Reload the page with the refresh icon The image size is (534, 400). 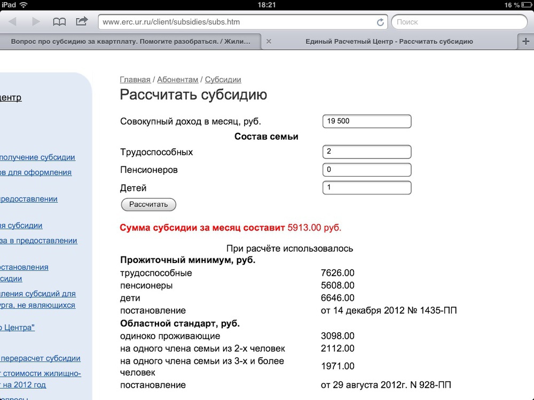click(x=380, y=22)
